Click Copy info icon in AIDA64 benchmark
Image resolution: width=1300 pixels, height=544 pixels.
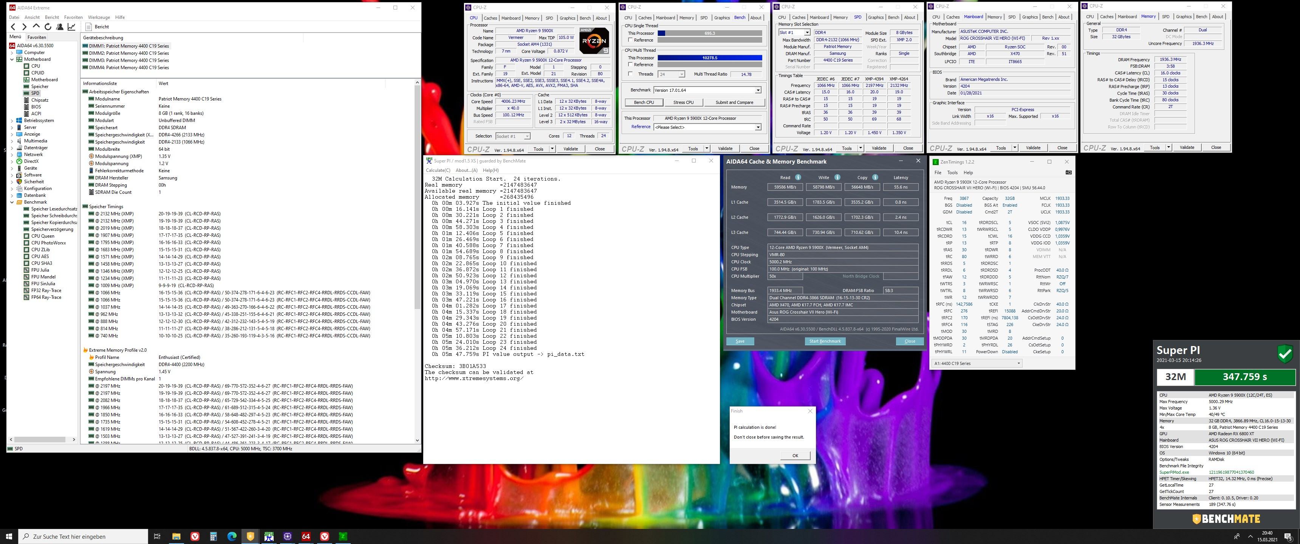875,177
